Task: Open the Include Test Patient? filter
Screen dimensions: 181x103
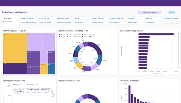Action: point(29,18)
